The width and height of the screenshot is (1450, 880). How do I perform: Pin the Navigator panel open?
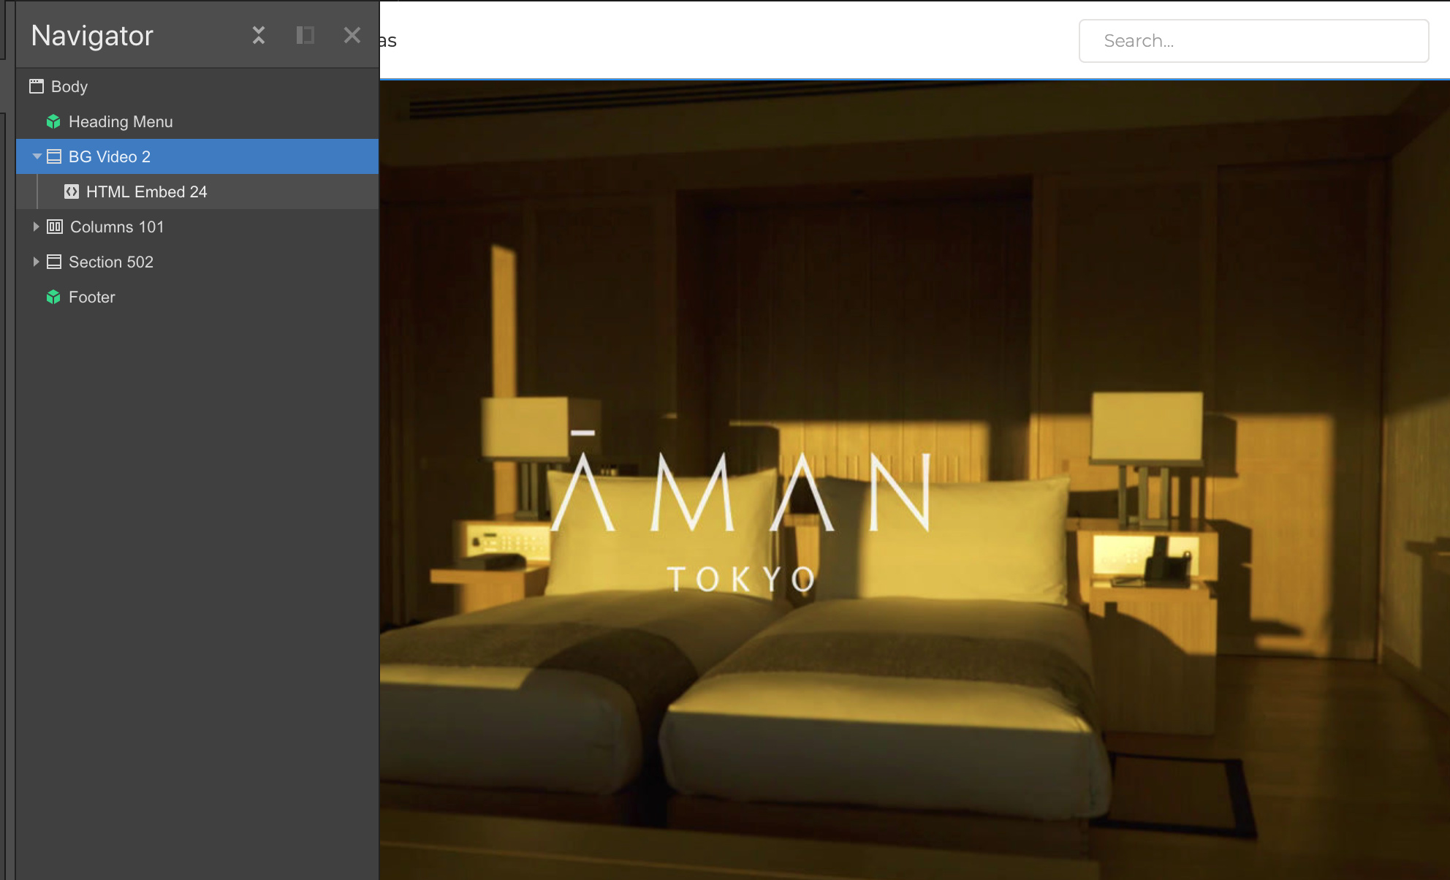click(x=305, y=35)
